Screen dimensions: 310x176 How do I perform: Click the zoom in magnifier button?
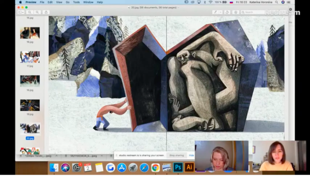click(x=37, y=12)
